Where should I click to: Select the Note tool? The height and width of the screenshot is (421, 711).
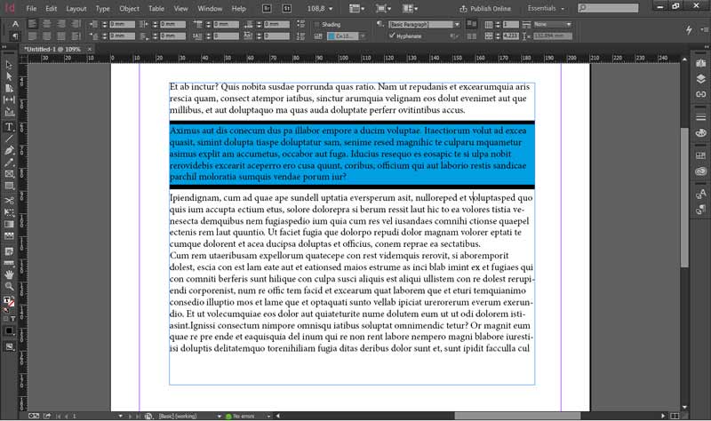9,251
